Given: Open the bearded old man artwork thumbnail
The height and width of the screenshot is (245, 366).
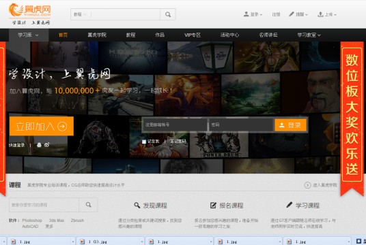Looking at the screenshot, I should pyautogui.click(x=311, y=92).
